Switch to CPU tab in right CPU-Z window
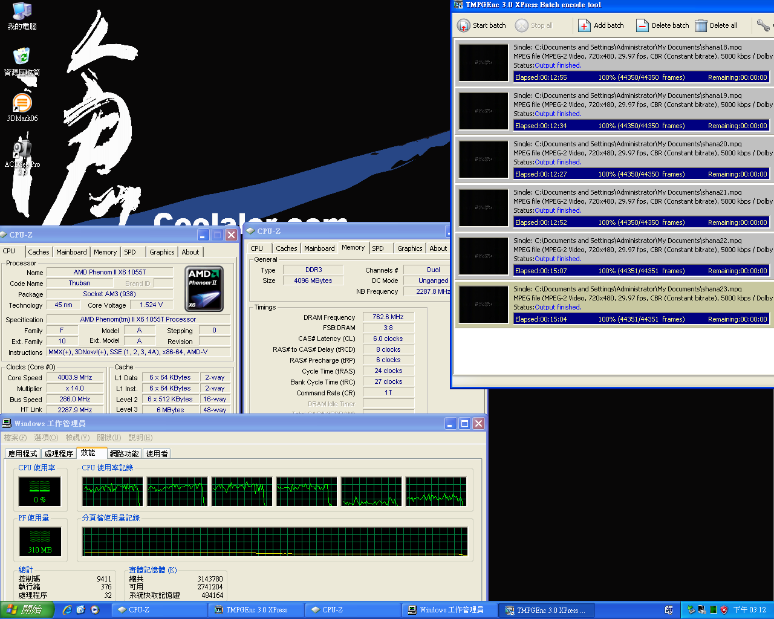Viewport: 774px width, 619px height. click(x=257, y=248)
